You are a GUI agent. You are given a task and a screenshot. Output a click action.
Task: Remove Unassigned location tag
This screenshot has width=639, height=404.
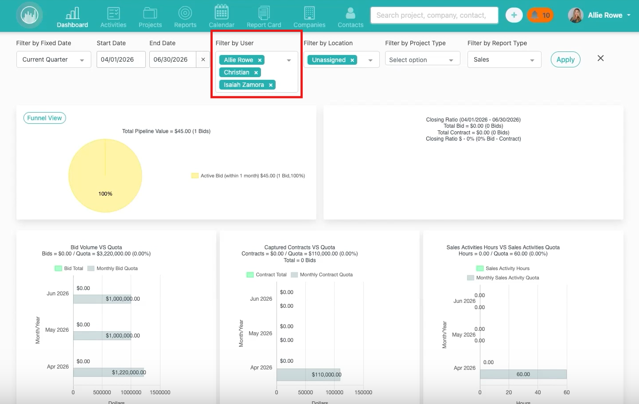coord(352,60)
